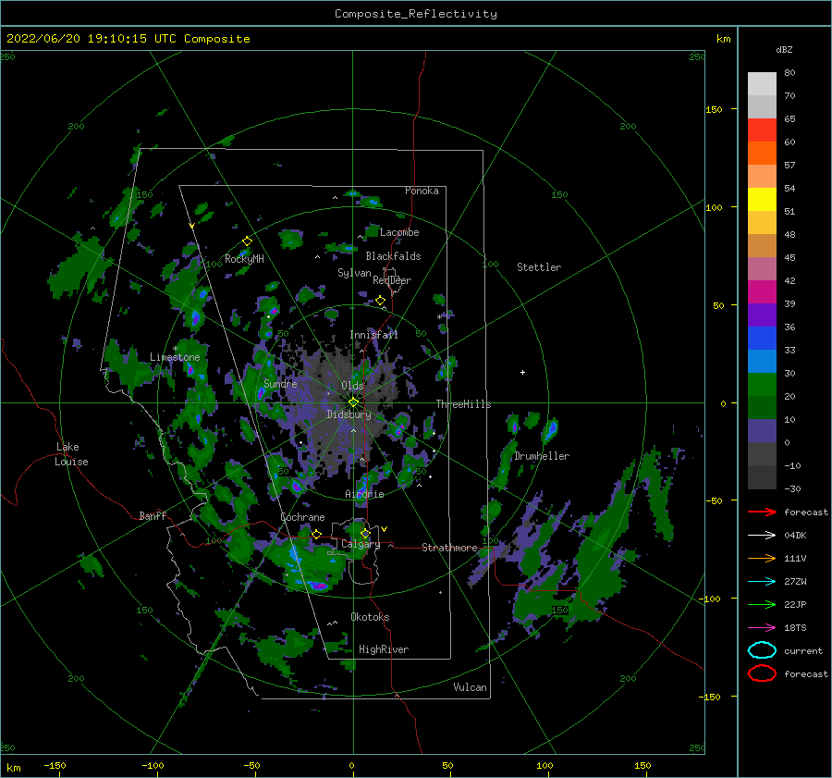Viewport: 832px width, 778px height.
Task: Click the ThreeHills town label
Action: (x=464, y=404)
